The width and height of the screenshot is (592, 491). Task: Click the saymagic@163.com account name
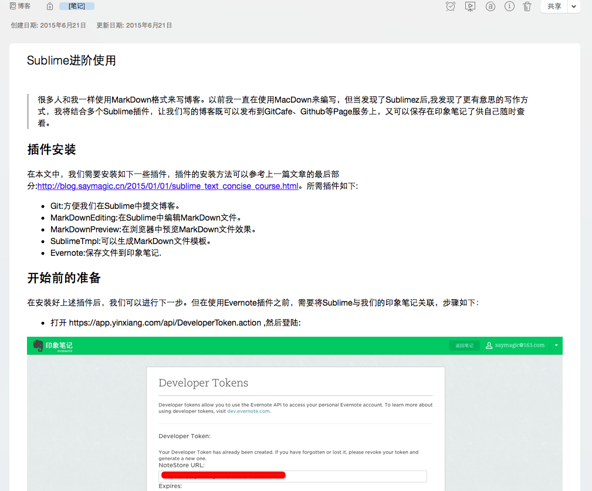[x=519, y=346]
